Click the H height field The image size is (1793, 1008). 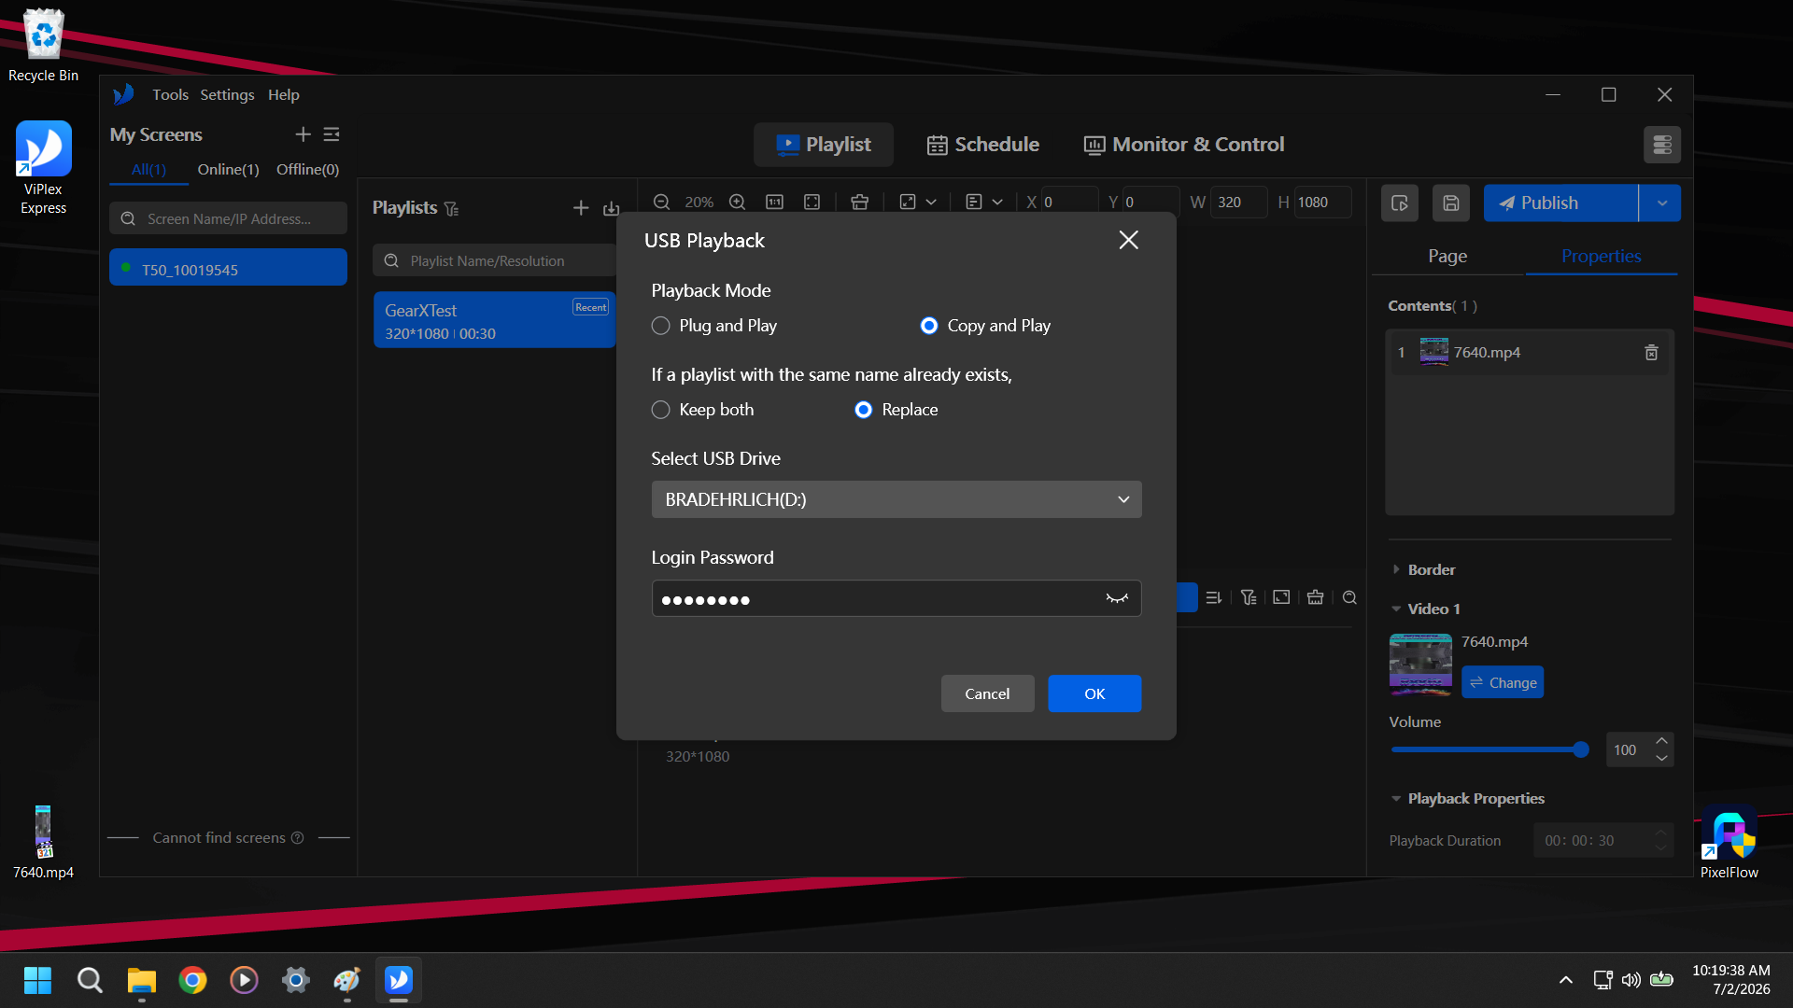[1322, 203]
